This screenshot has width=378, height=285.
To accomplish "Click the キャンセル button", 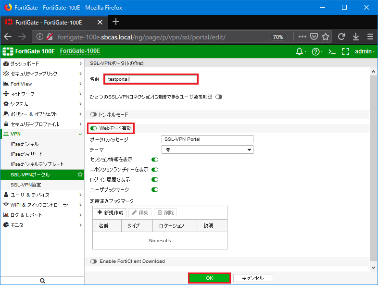I will point(253,278).
